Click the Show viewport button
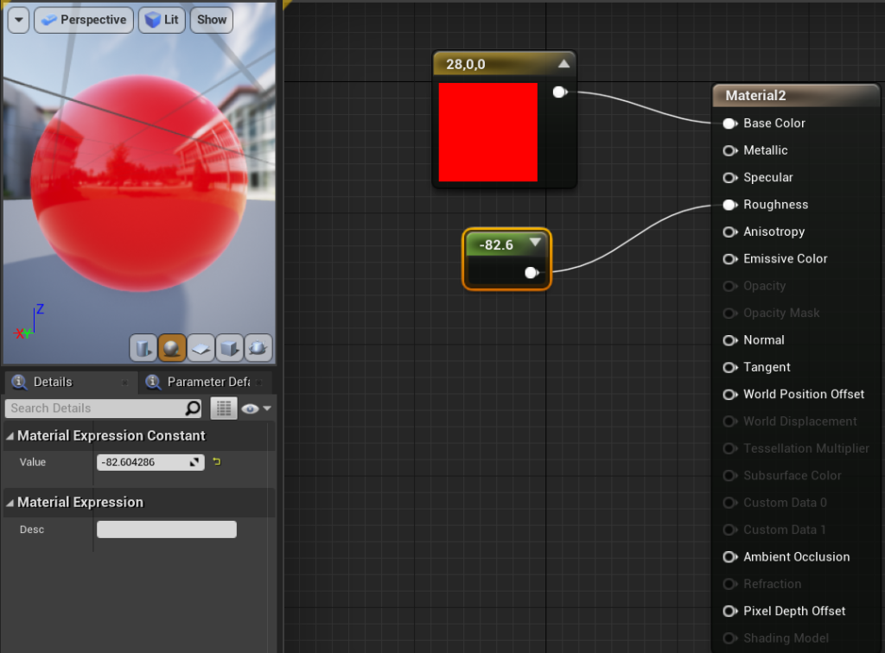This screenshot has height=653, width=885. point(211,19)
